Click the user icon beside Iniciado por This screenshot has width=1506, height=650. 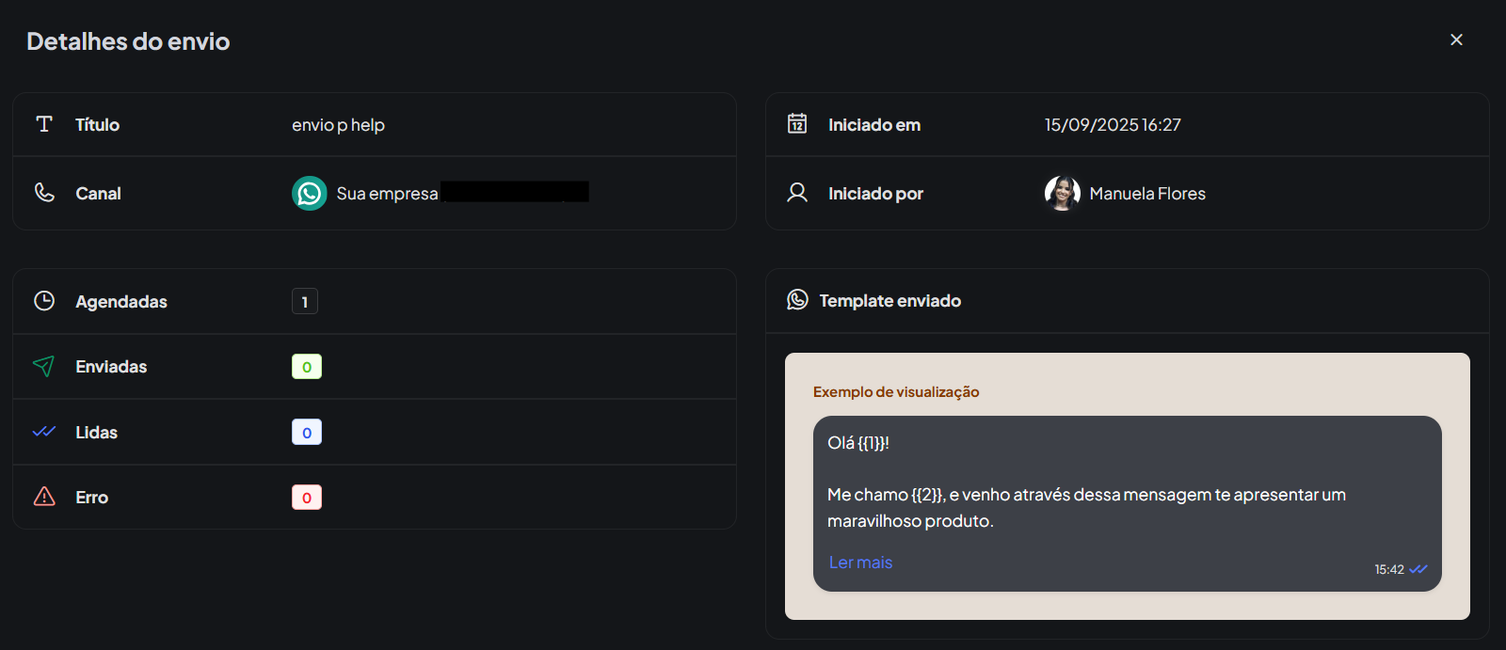pos(797,193)
